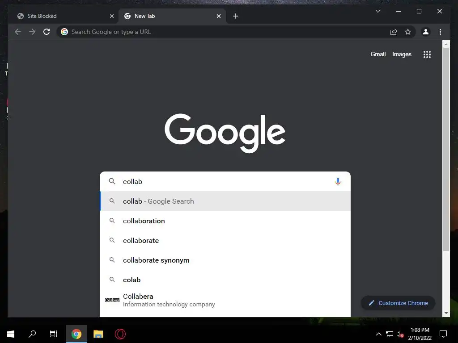Launch Opera from the taskbar

pyautogui.click(x=120, y=334)
